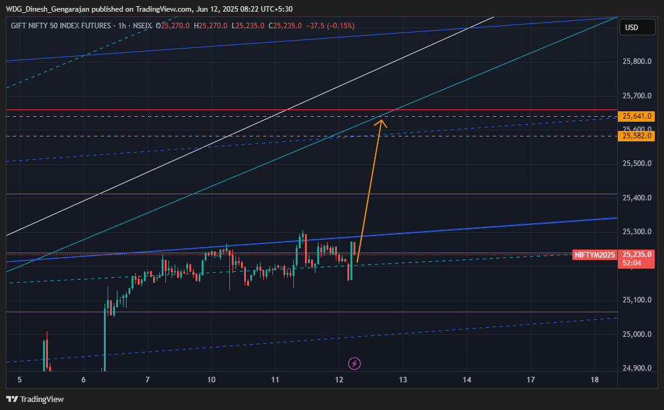Click the TradingView logo at bottom left
The image size is (664, 410).
(34, 399)
